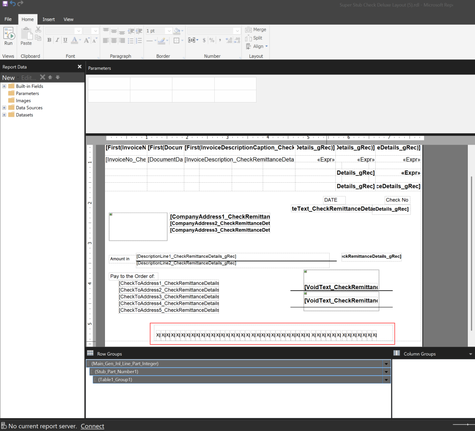Apply bold formatting
Screen dimensions: 475x431
point(49,40)
